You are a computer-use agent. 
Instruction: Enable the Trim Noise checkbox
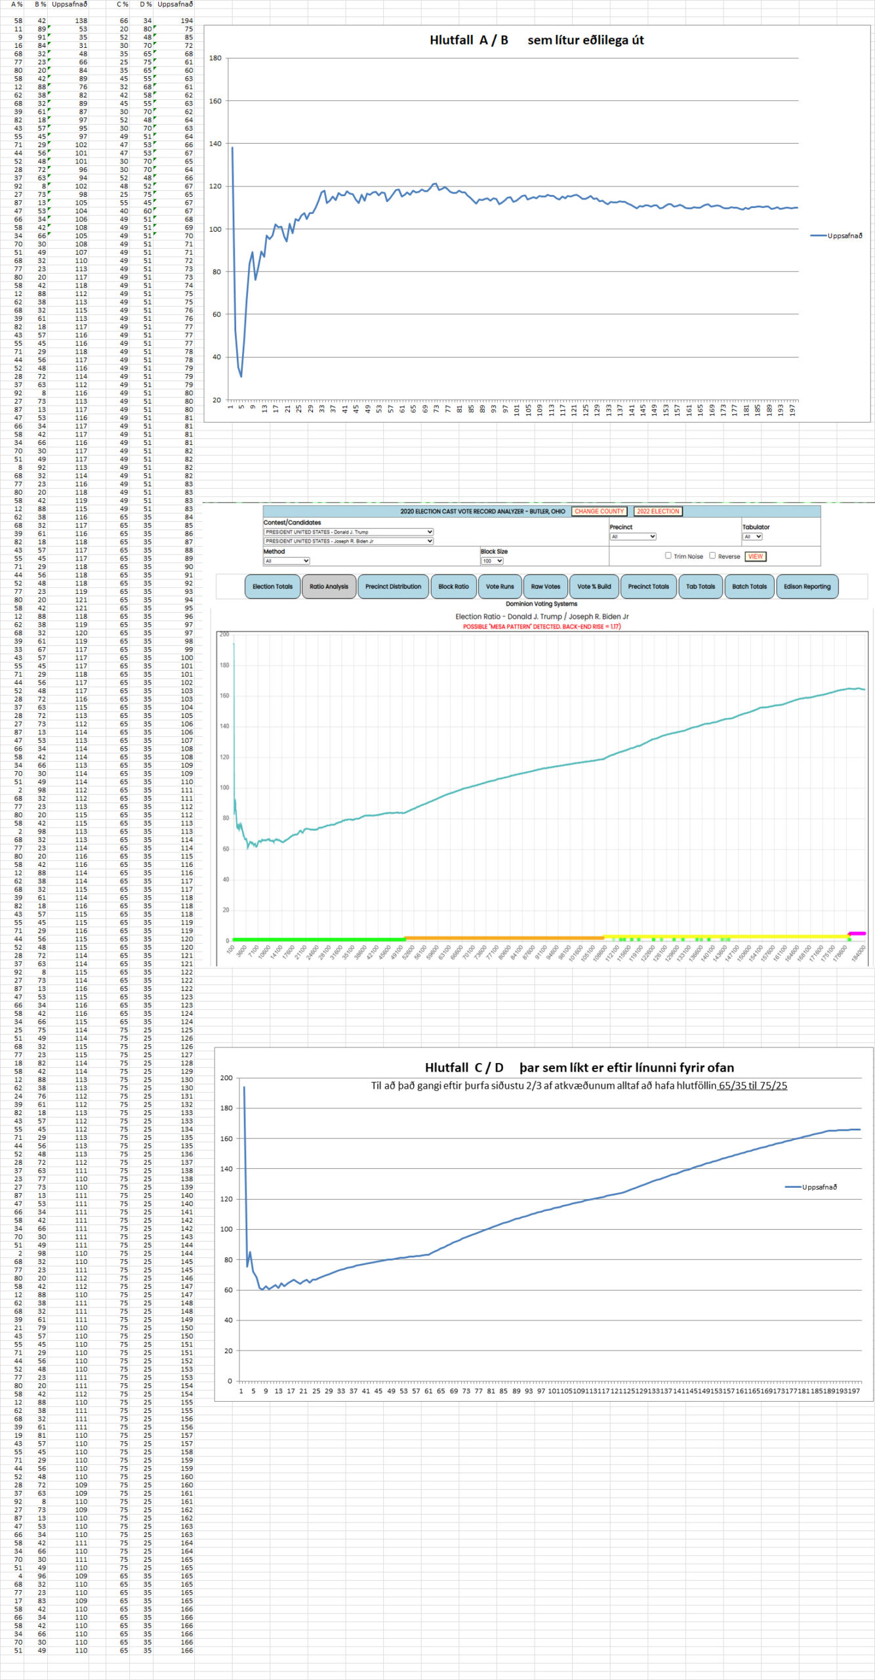click(x=668, y=556)
